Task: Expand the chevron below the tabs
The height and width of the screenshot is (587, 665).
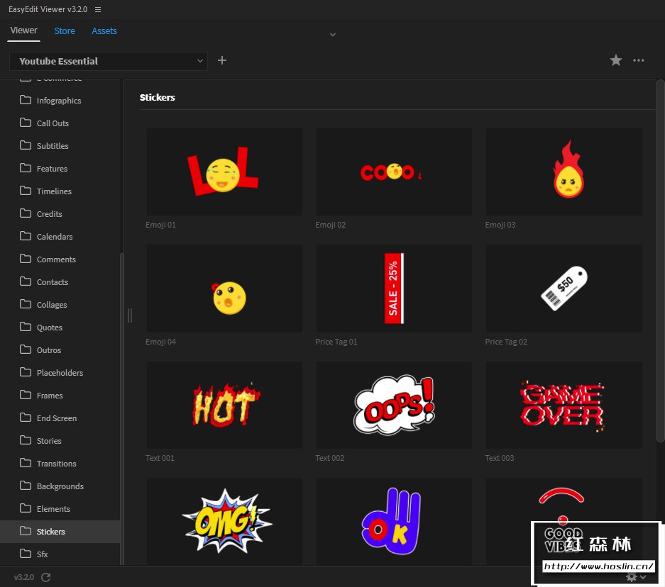Action: (333, 35)
